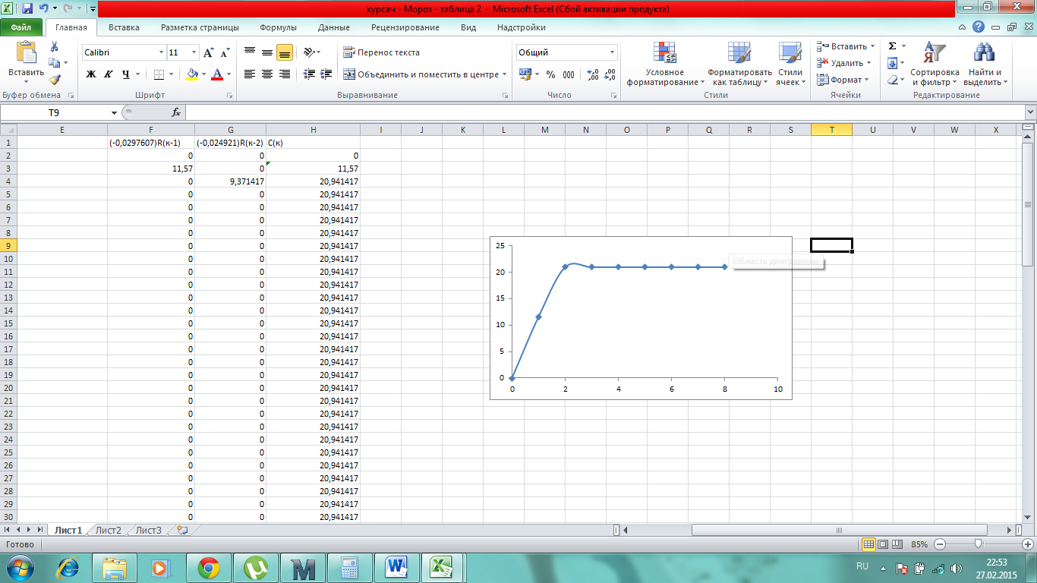Click the Excel icon in Windows taskbar
Viewport: 1037px width, 583px height.
[x=441, y=567]
